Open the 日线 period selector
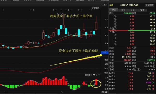The width and height of the screenshot is (156, 94). [105, 92]
